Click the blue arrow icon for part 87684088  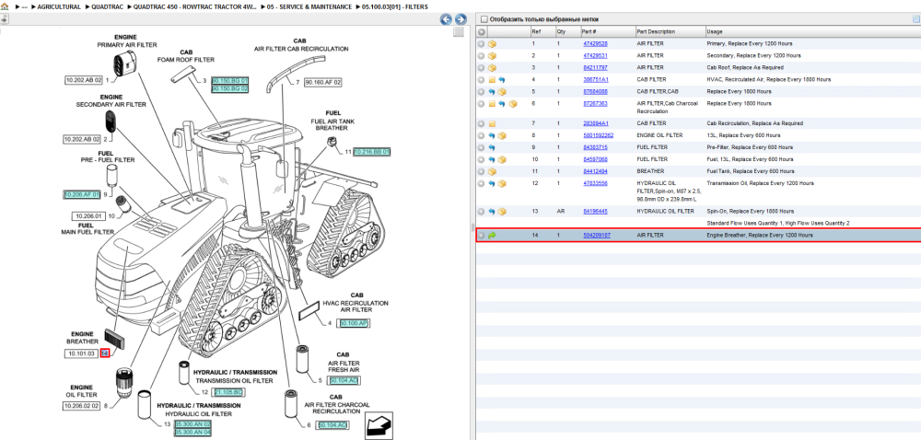tap(492, 91)
